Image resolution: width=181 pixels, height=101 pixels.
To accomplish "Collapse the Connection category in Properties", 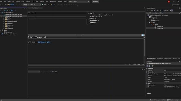I will 147,72.
